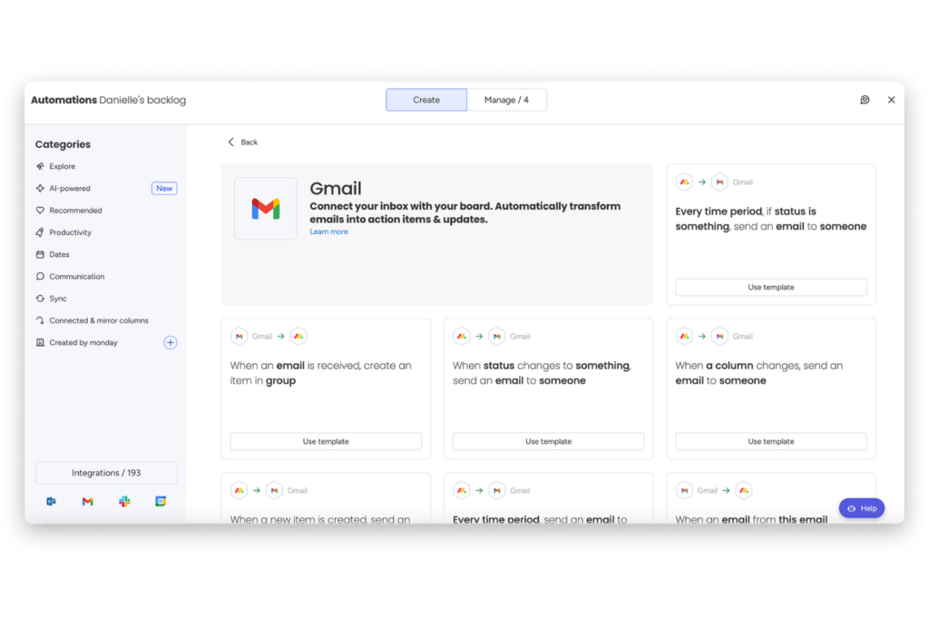Open the feedback chat icon
The width and height of the screenshot is (929, 620).
(x=865, y=100)
